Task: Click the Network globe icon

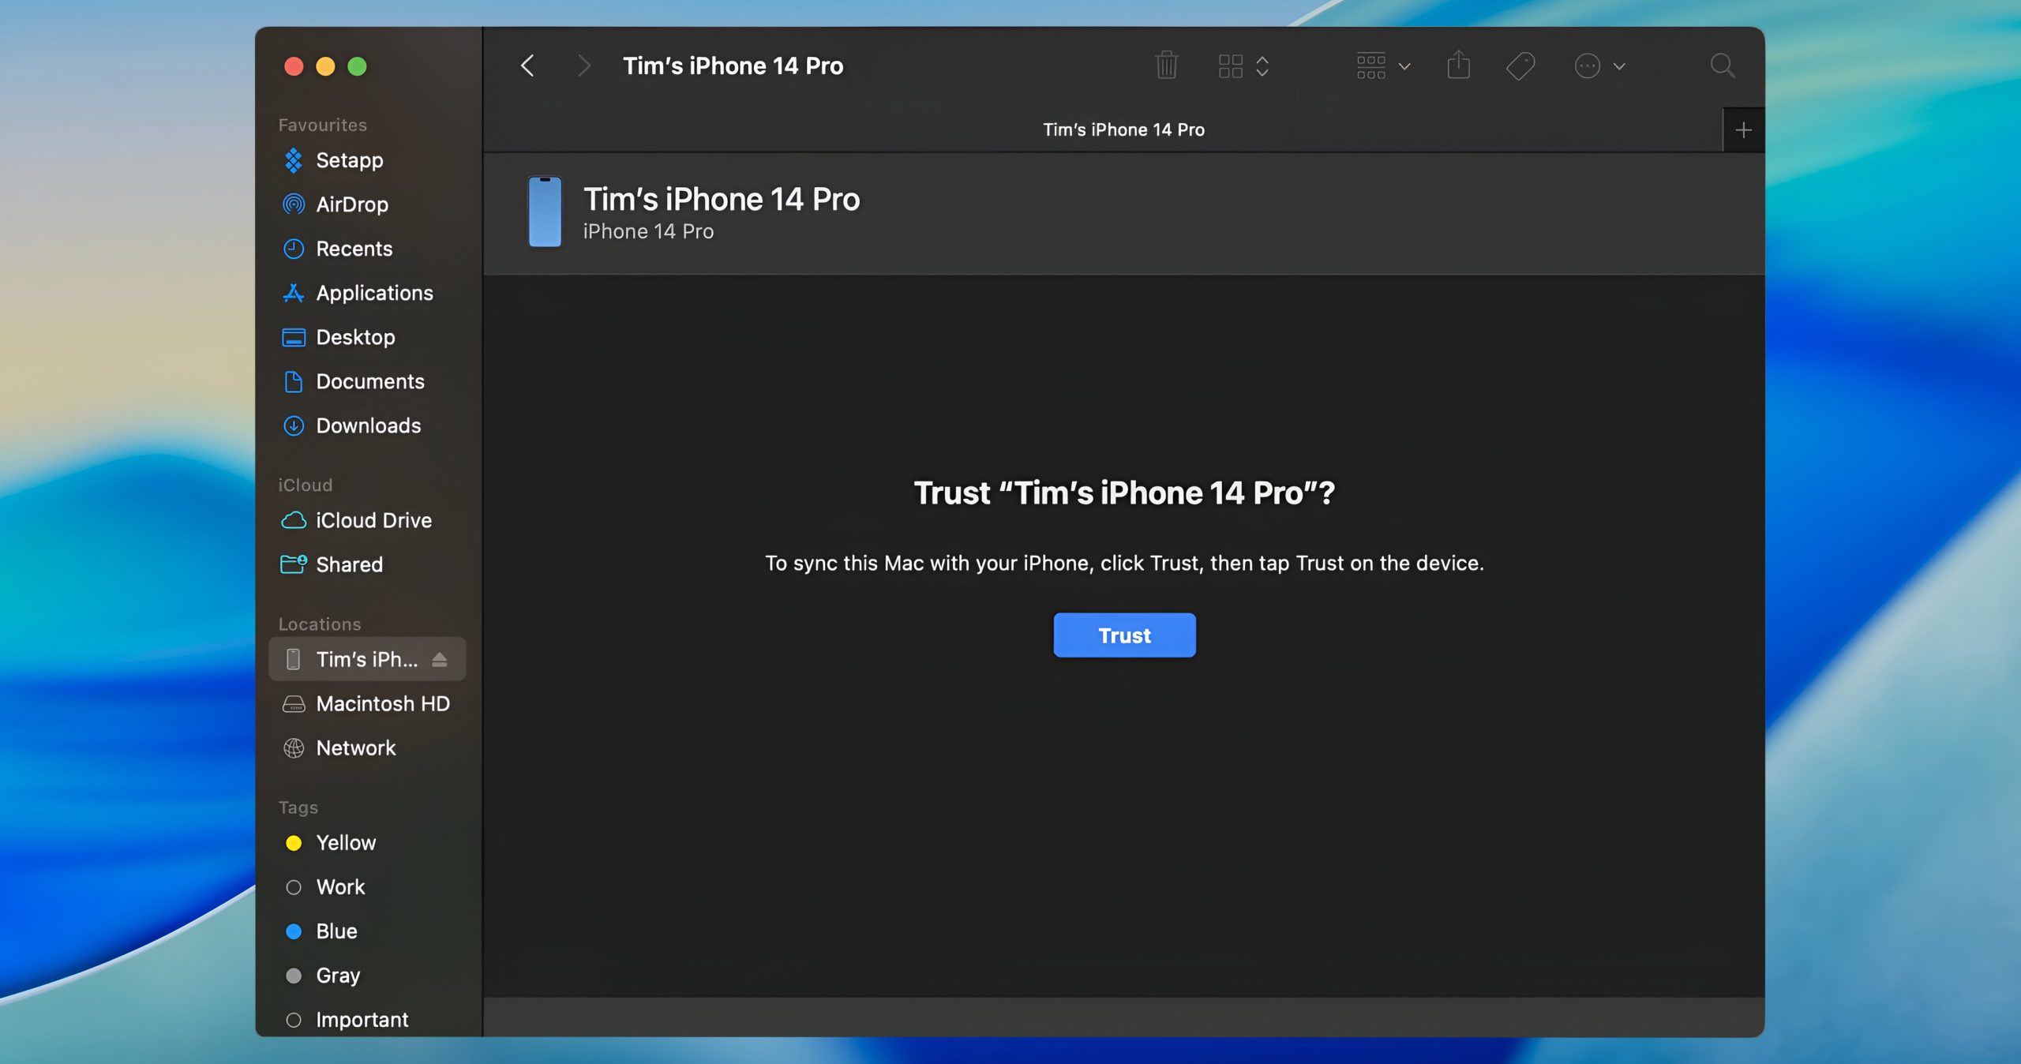Action: click(294, 748)
